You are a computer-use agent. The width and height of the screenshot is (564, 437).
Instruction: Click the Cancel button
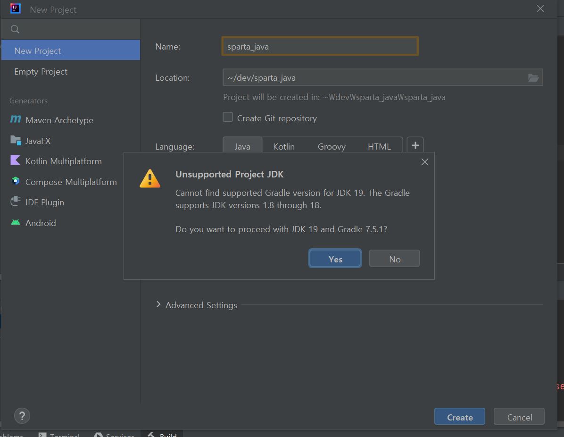(x=519, y=417)
